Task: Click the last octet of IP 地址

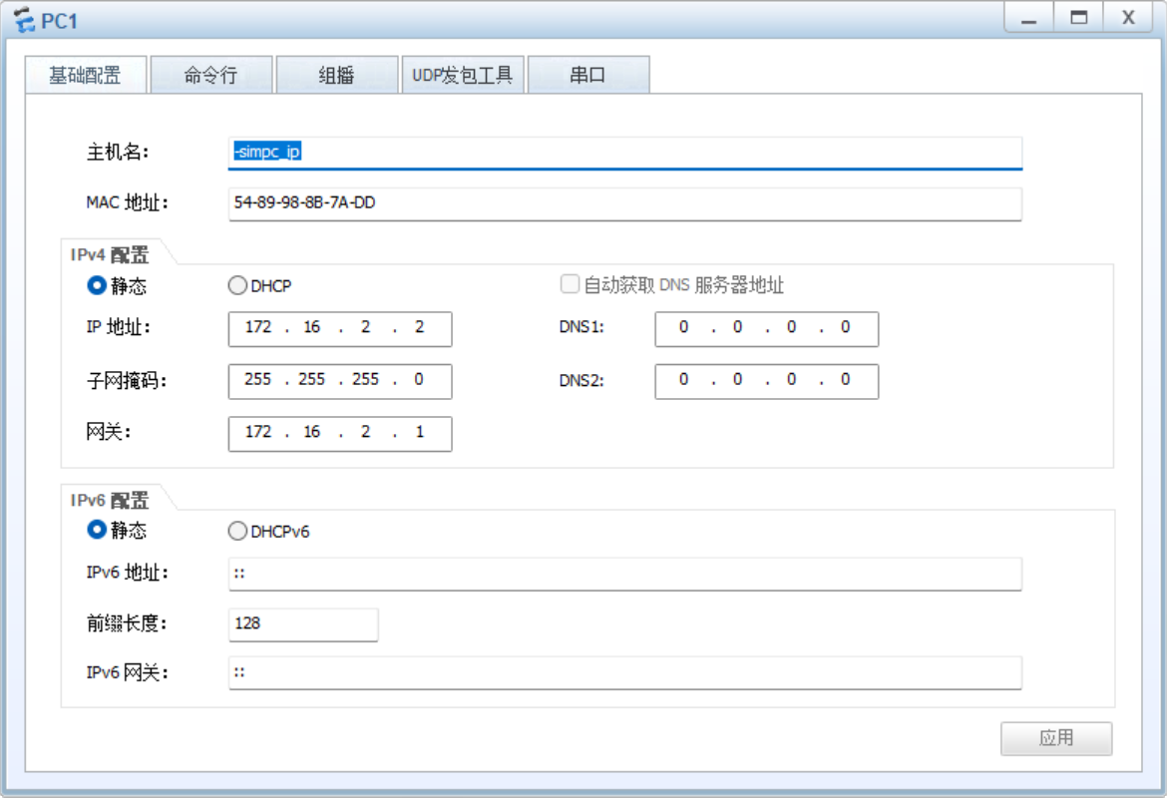Action: click(420, 327)
